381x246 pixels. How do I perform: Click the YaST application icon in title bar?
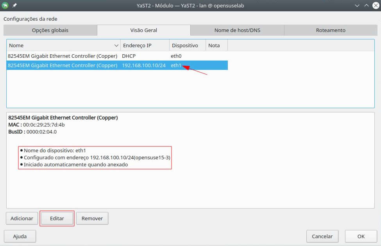tap(5, 5)
